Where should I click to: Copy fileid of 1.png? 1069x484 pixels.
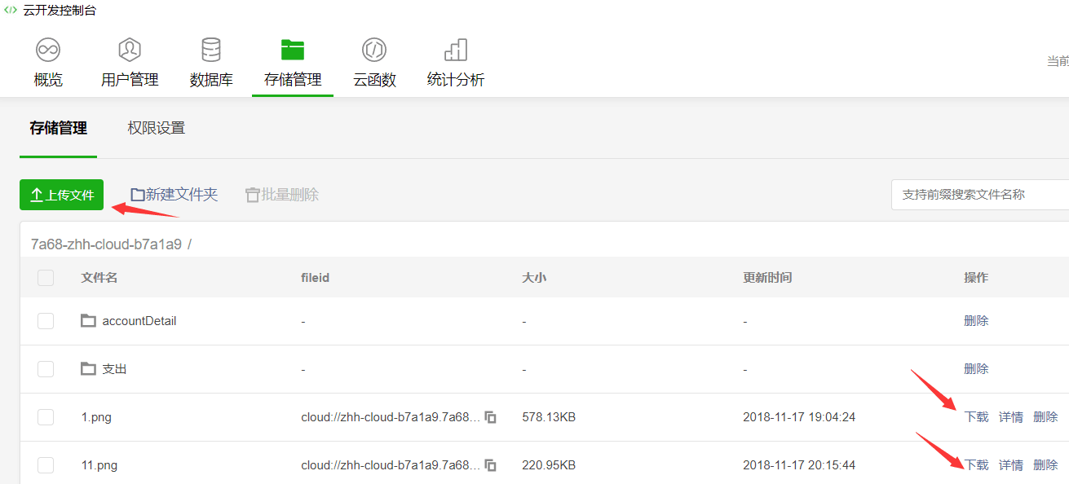[491, 417]
